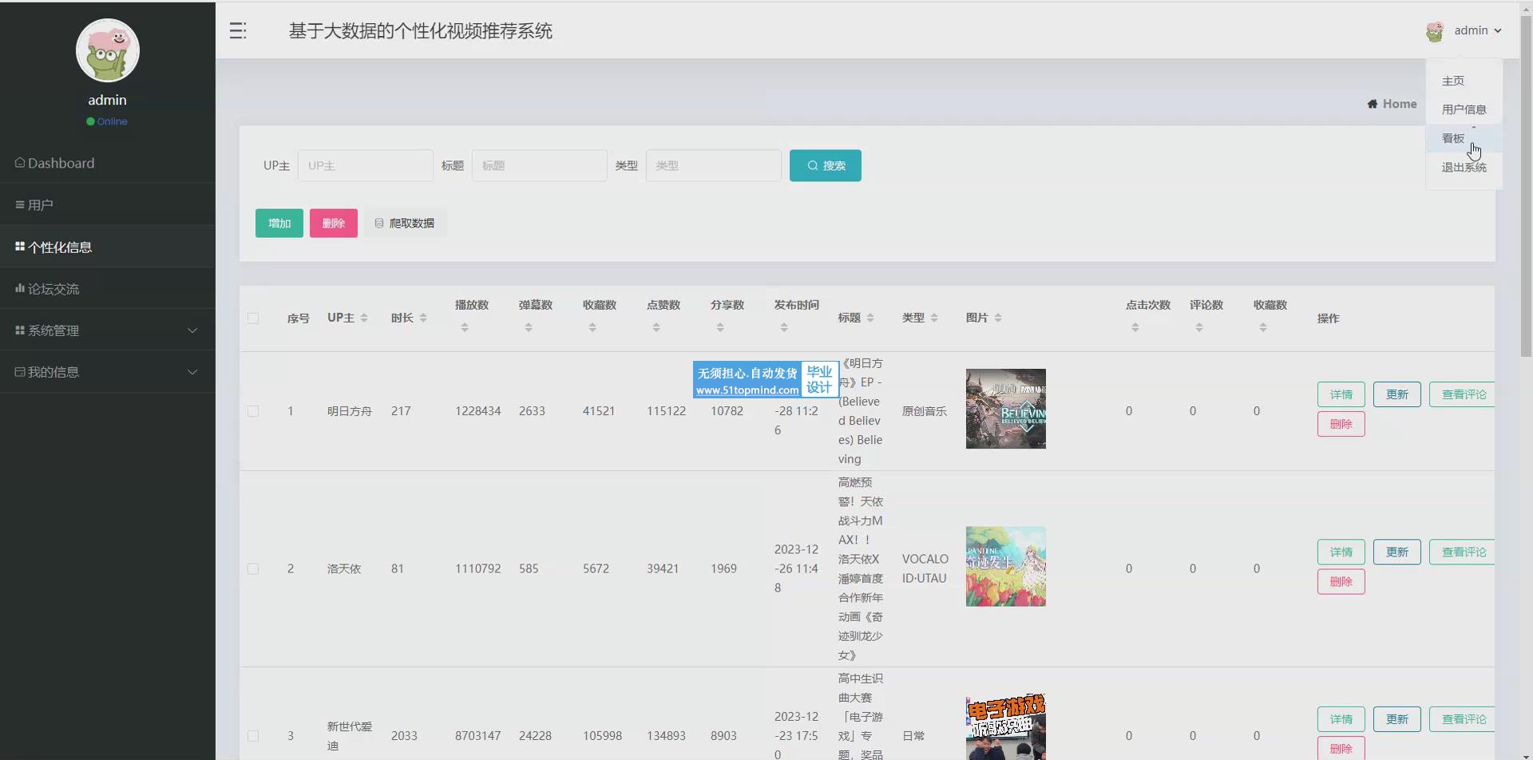Click 详情 for the 新世代爱迪 row
The image size is (1533, 760).
pos(1341,719)
